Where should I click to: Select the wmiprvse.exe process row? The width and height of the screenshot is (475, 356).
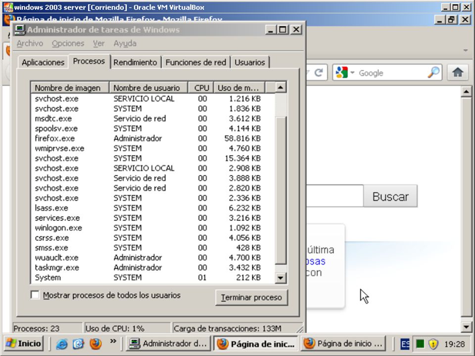pyautogui.click(x=153, y=148)
